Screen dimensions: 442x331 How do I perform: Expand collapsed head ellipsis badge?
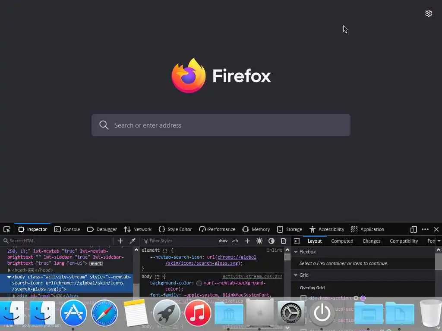31,270
